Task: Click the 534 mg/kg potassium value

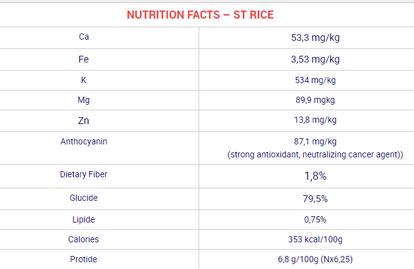Action: tap(315, 80)
